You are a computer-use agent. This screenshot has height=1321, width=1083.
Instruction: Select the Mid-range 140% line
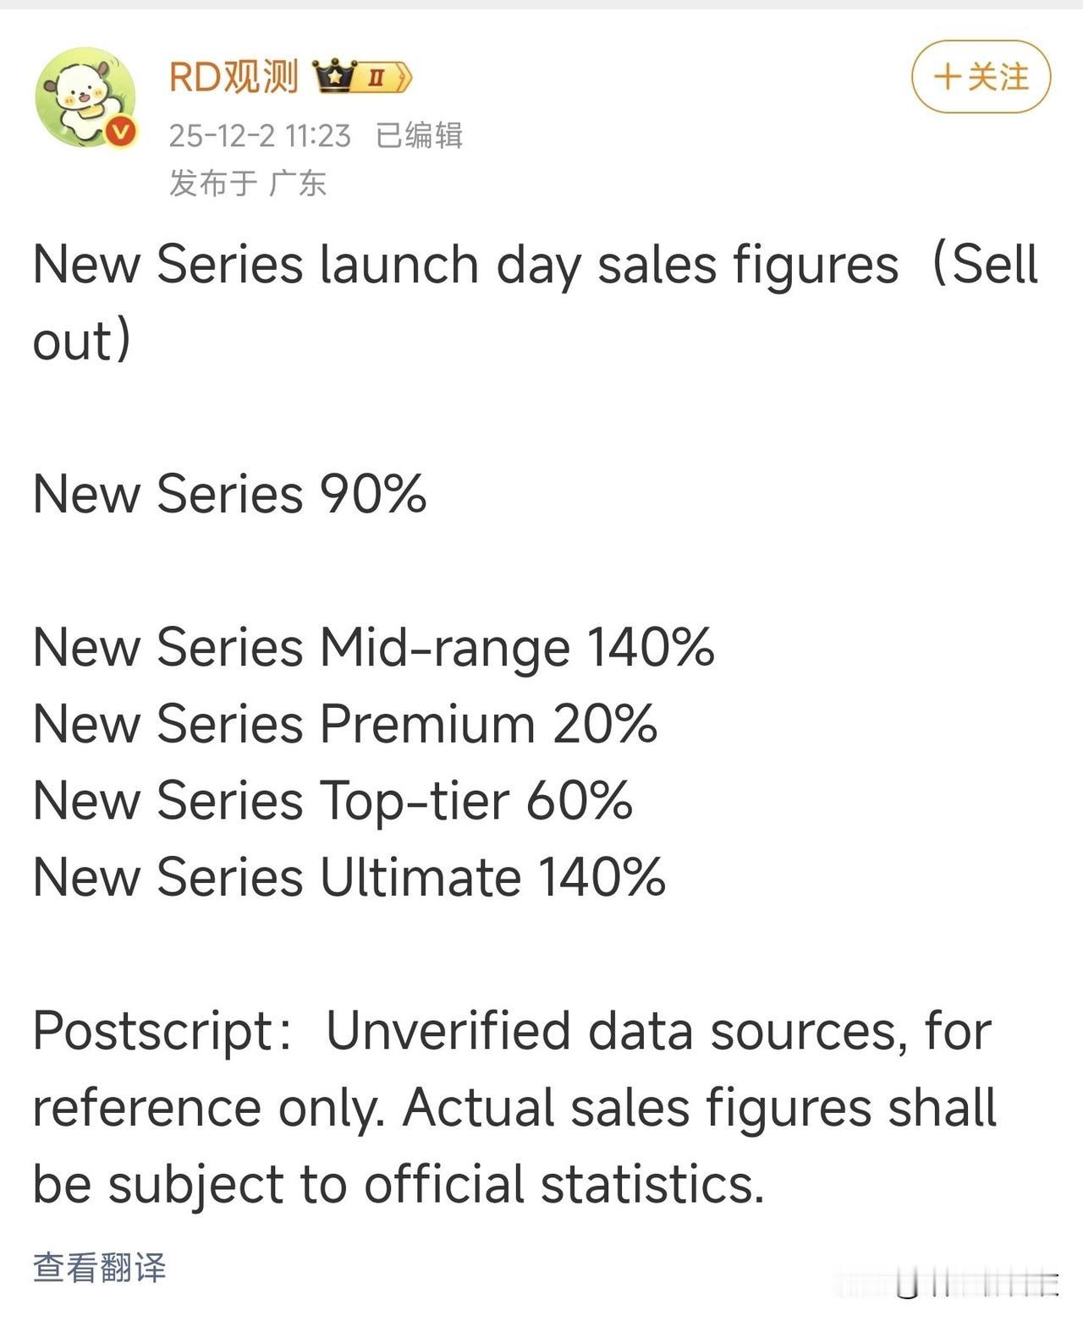pos(373,648)
